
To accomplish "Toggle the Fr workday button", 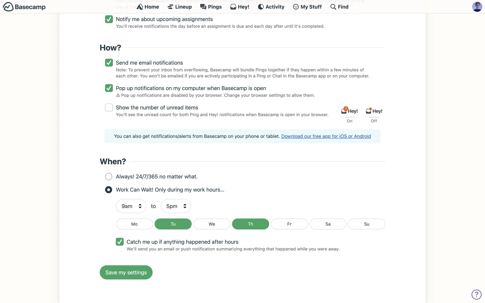I will [289, 224].
